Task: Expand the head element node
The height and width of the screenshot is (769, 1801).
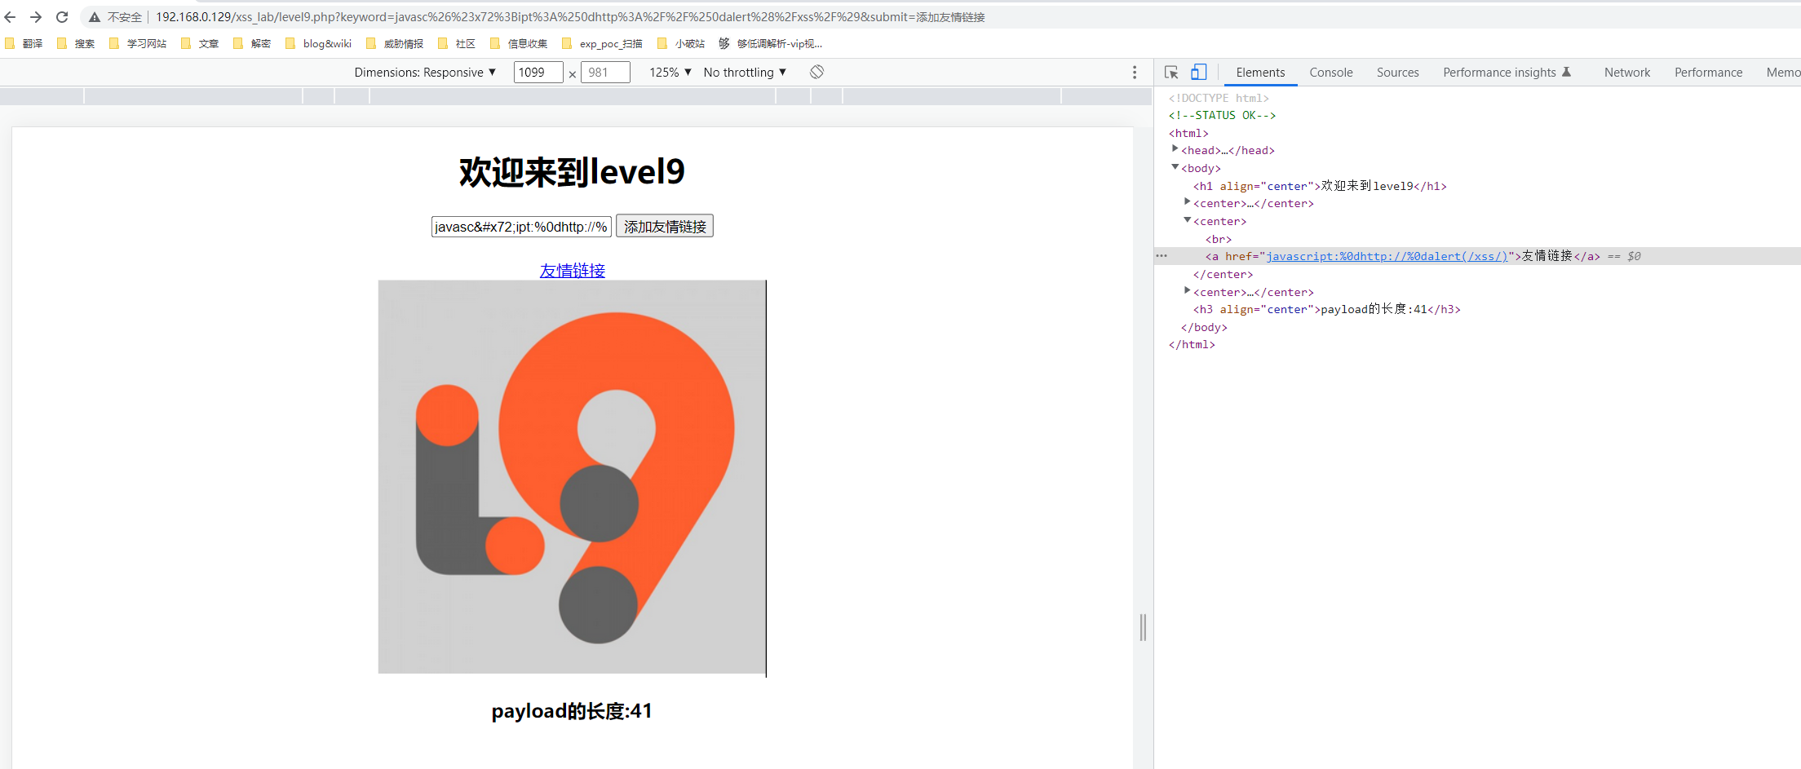Action: pos(1175,149)
